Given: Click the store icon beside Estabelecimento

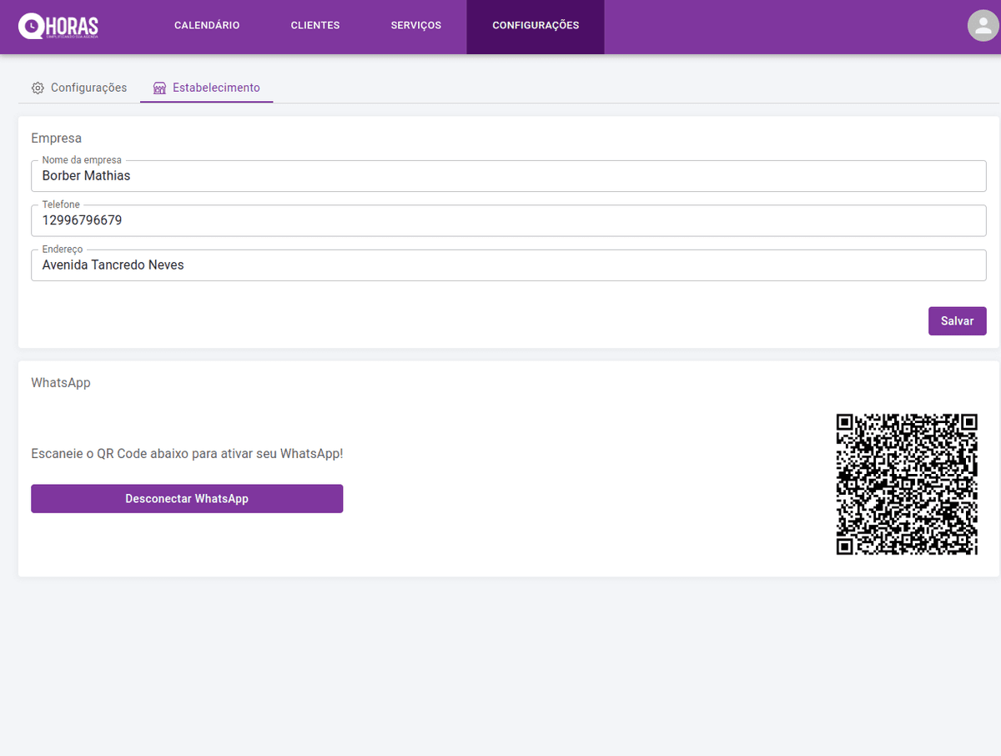Looking at the screenshot, I should [x=160, y=88].
